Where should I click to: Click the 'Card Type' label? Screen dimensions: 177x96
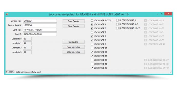pyautogui.click(x=17, y=30)
